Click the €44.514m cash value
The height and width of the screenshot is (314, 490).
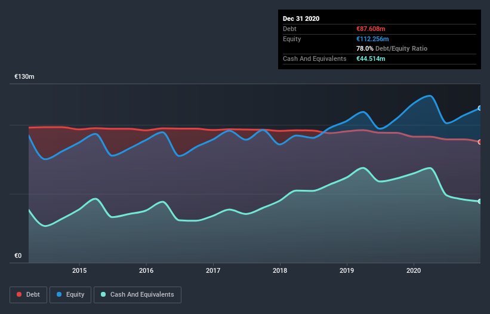[x=371, y=59]
